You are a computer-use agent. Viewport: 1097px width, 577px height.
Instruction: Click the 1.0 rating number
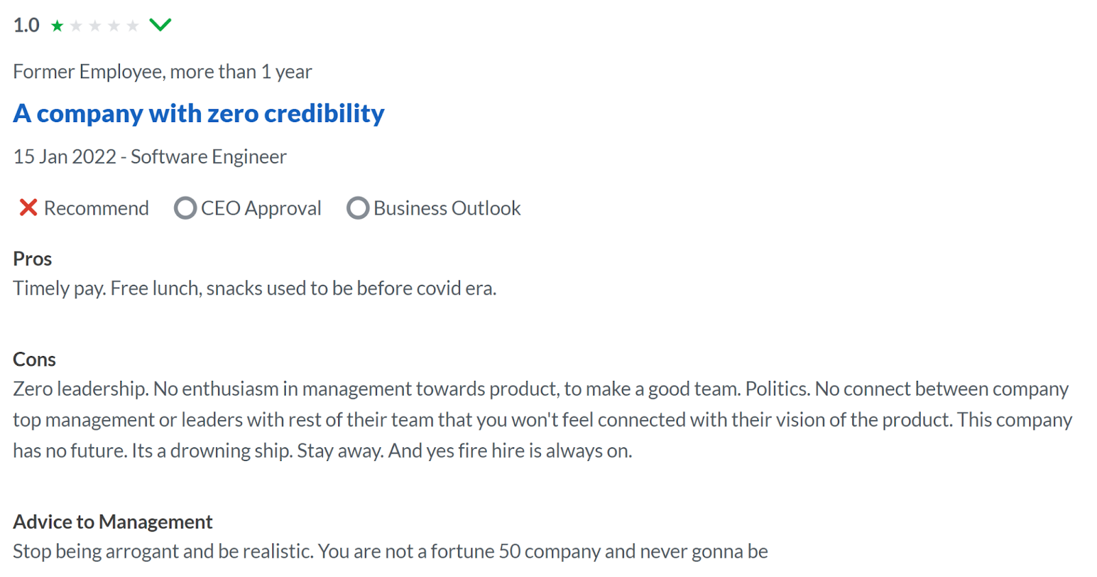tap(27, 25)
